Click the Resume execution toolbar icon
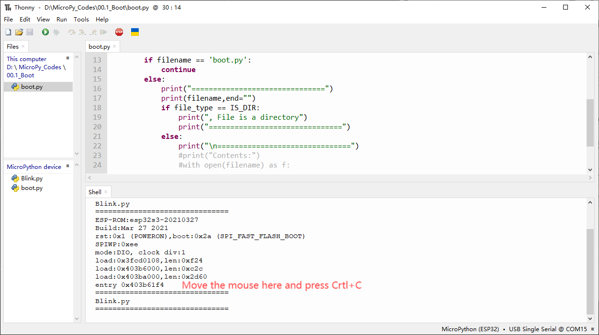This screenshot has height=335, width=599. (103, 32)
